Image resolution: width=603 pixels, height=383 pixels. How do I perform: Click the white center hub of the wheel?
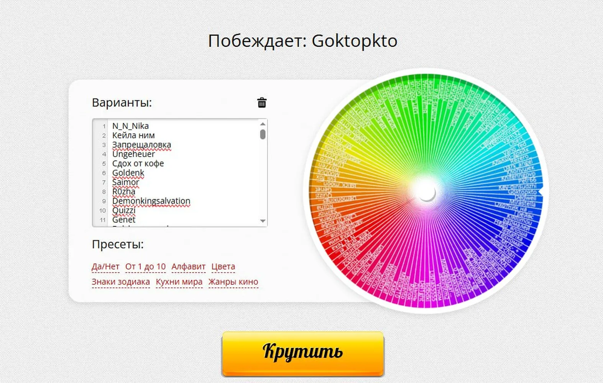426,191
